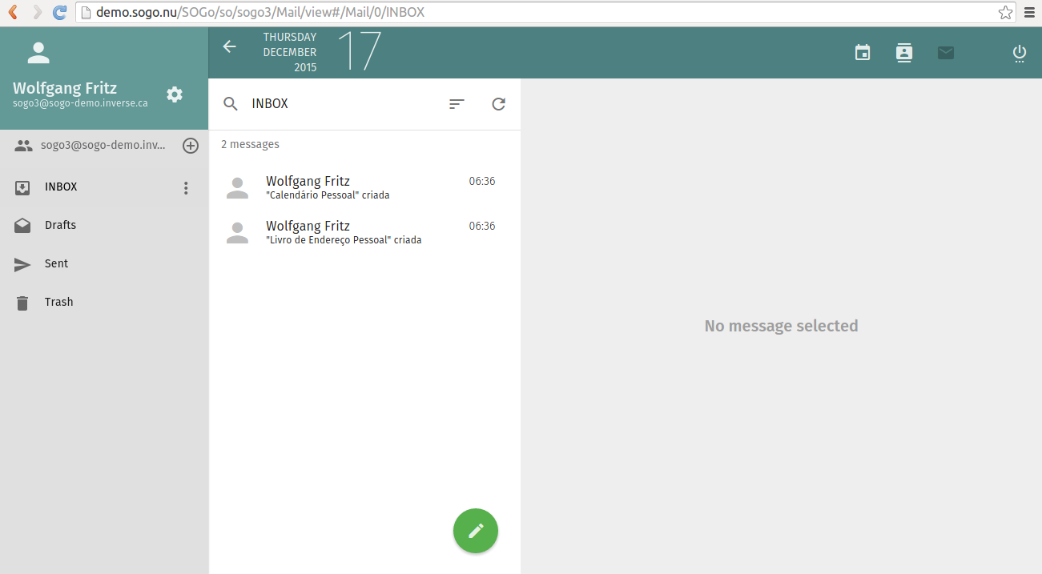
Task: Open the Address Book contacts icon
Action: click(904, 53)
